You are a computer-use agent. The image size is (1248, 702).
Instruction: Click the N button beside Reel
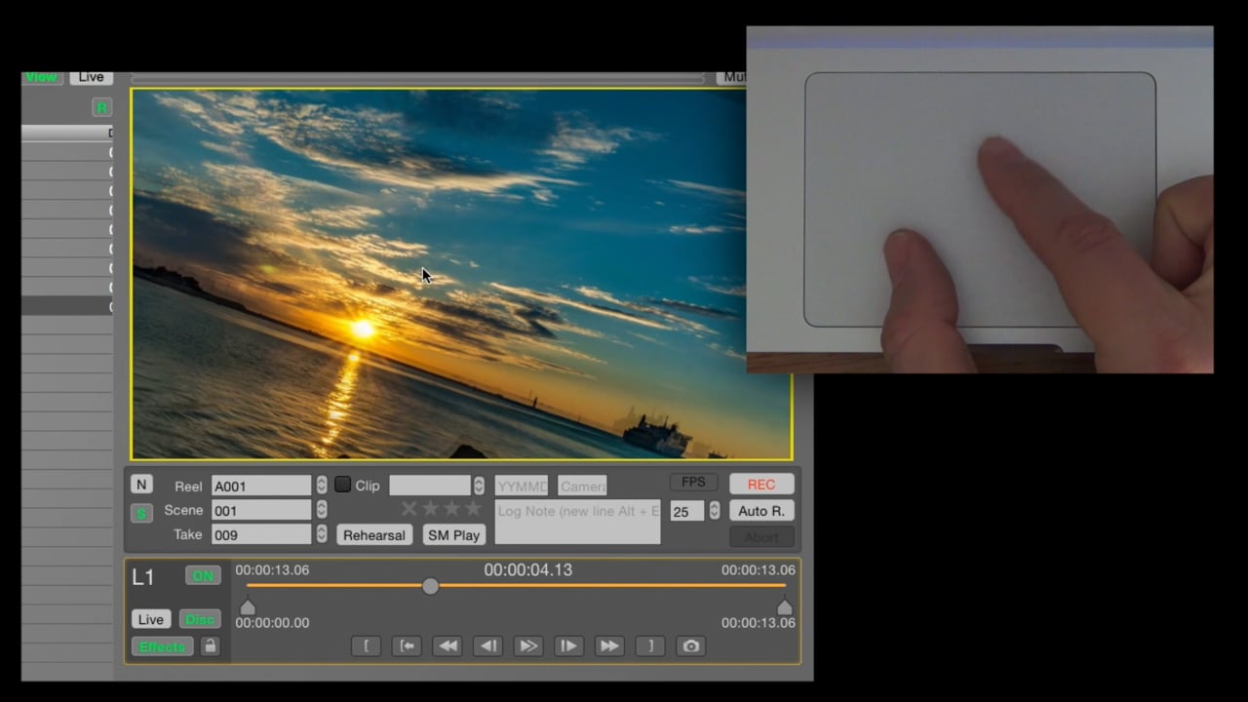point(141,485)
